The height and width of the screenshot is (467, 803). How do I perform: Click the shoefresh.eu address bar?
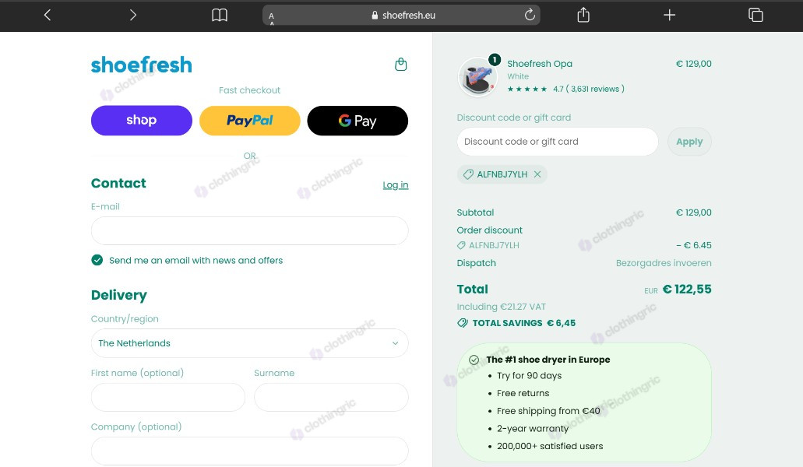click(402, 16)
